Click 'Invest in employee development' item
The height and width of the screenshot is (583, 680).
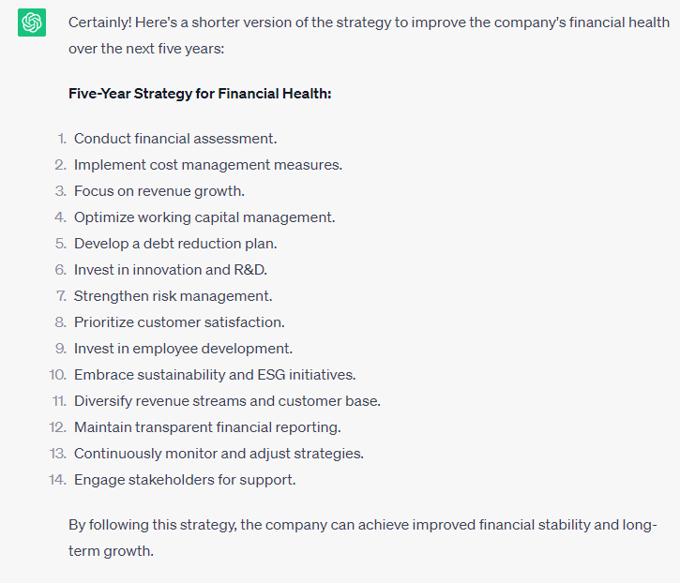pos(184,349)
